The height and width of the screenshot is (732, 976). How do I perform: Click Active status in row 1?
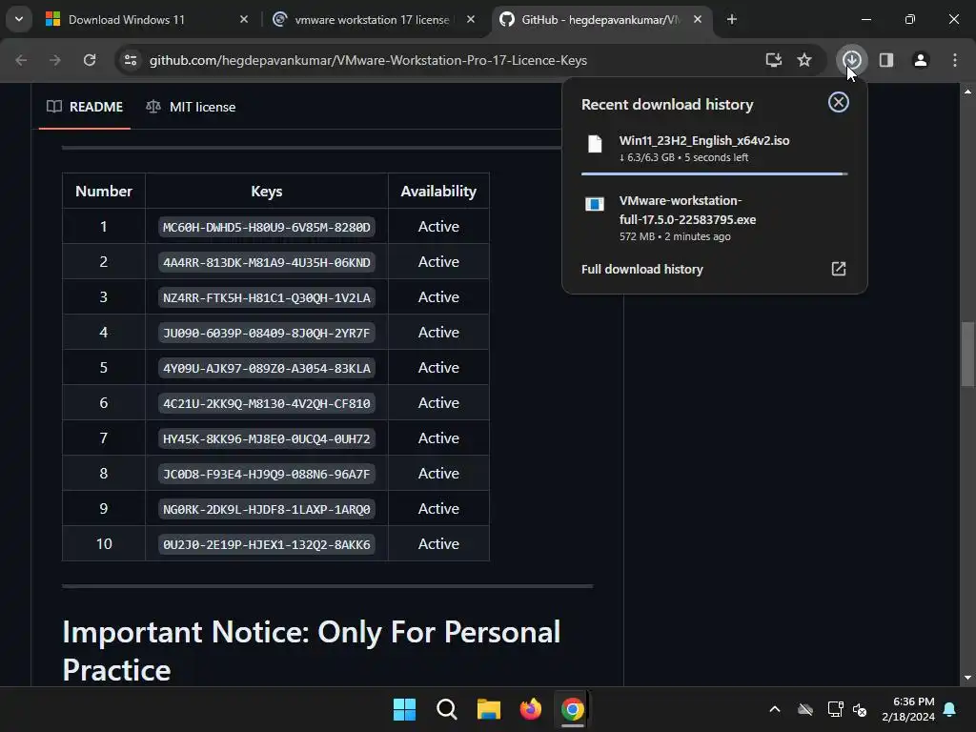click(438, 227)
